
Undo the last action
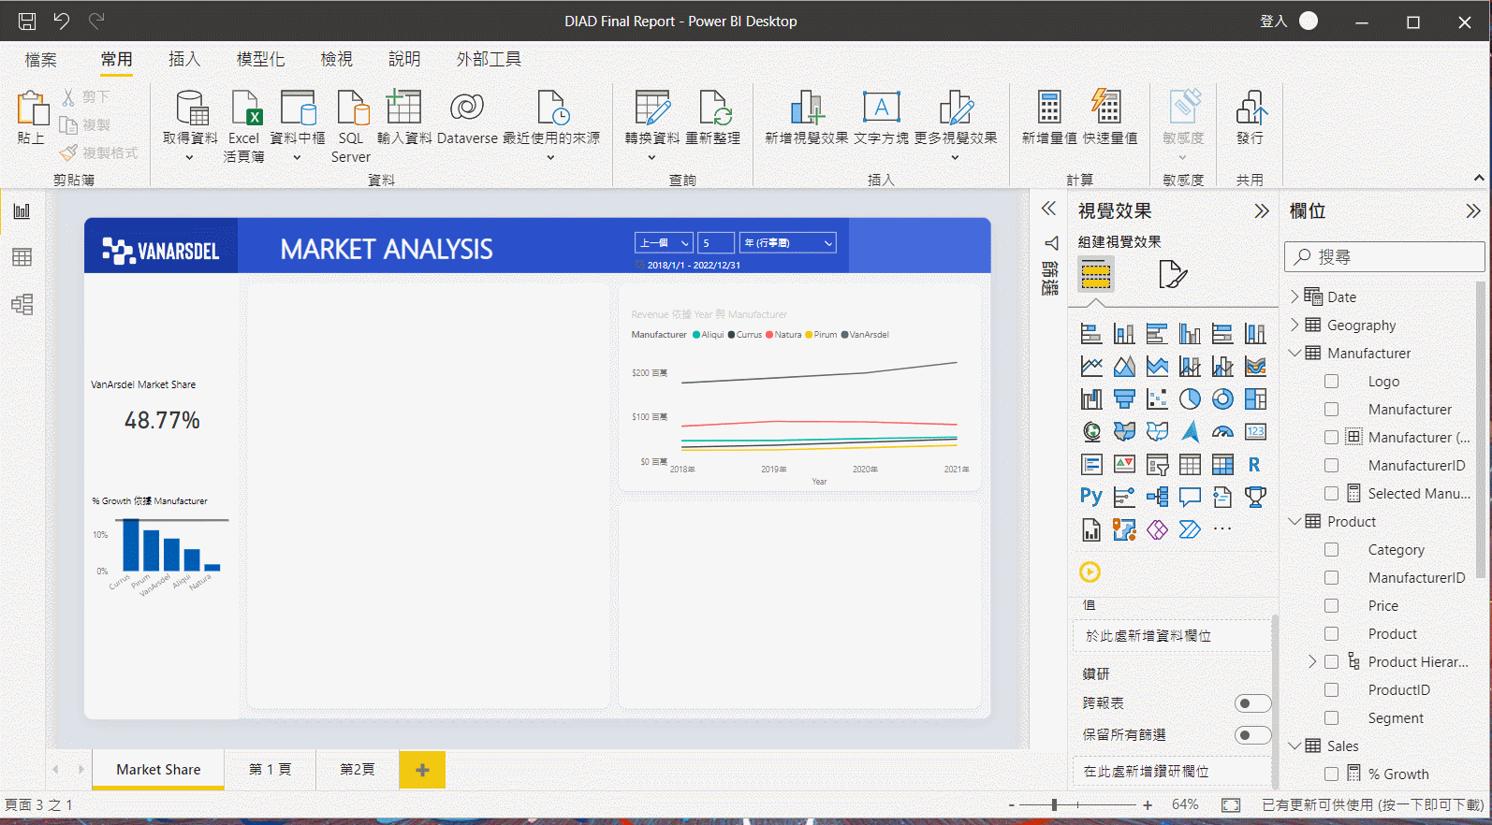click(x=62, y=21)
